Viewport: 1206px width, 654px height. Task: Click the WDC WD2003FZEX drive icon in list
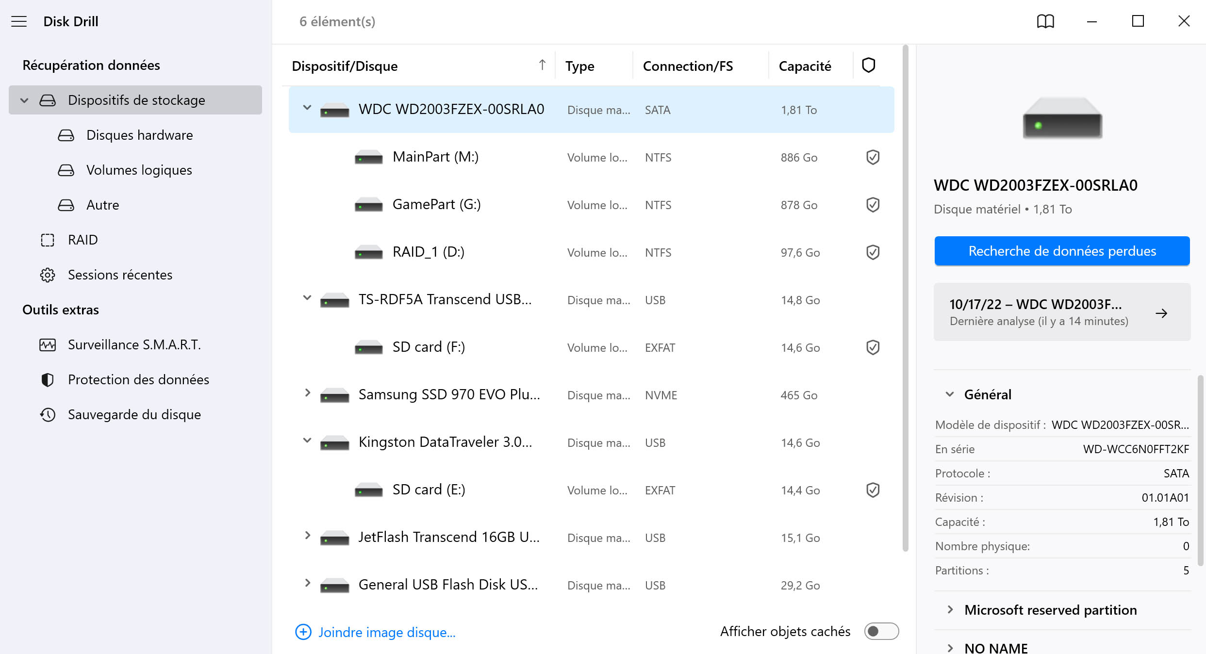coord(334,110)
